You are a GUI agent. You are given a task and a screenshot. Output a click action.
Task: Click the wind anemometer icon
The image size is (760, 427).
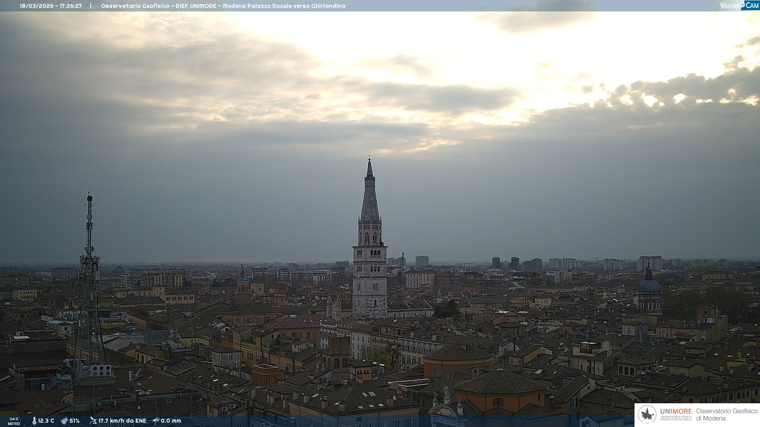[93, 421]
